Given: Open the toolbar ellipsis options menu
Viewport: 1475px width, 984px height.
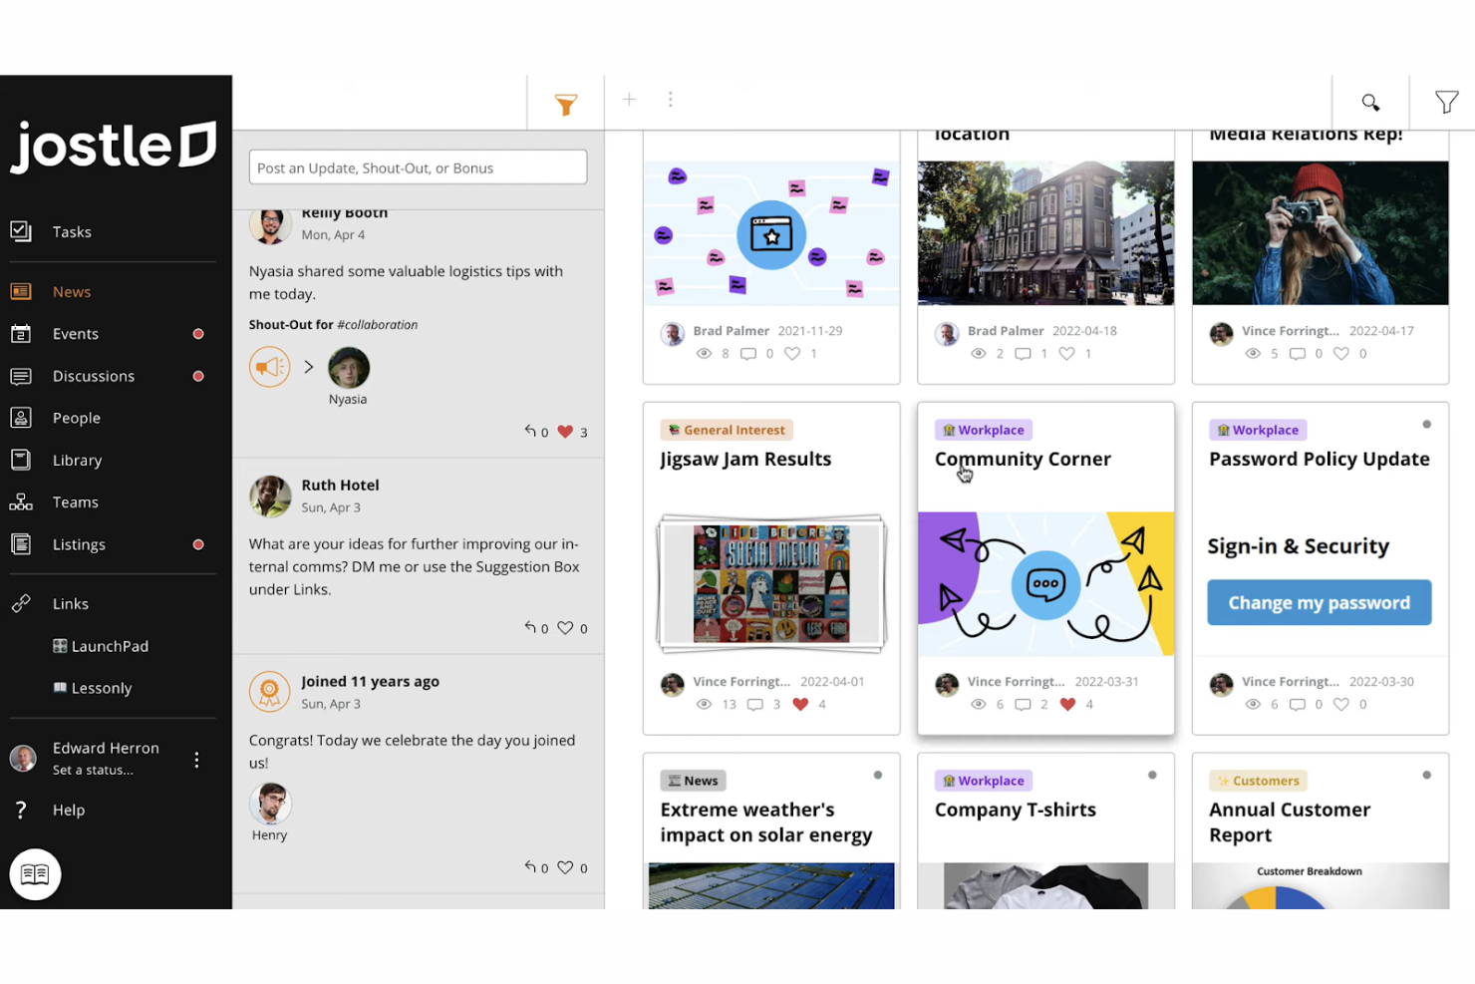Looking at the screenshot, I should 670,100.
